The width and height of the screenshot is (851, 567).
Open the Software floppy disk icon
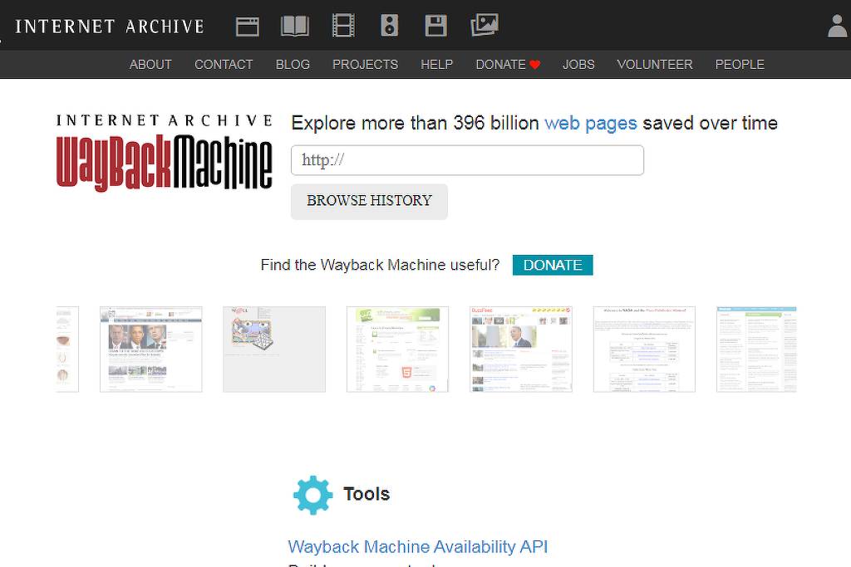point(436,26)
